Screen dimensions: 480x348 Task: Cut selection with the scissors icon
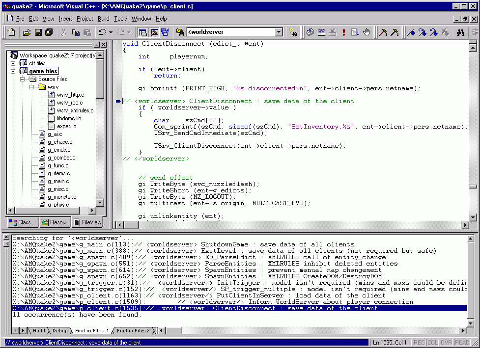[x=64, y=32]
